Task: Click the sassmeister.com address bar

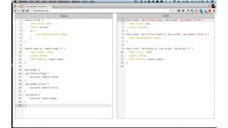Action: (x=100, y=11)
